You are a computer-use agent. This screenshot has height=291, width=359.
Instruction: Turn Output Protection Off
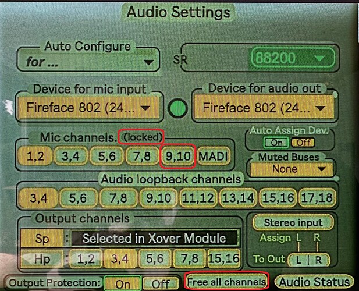[161, 284]
